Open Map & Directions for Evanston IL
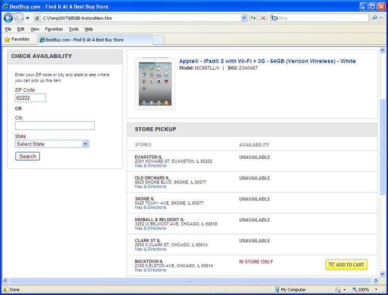This screenshot has width=388, height=295. click(x=150, y=166)
